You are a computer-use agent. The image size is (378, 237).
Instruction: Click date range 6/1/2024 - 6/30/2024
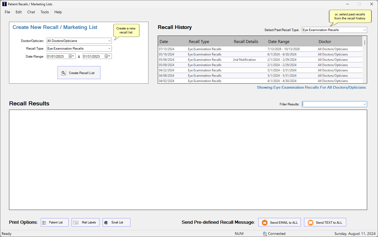tap(282, 54)
